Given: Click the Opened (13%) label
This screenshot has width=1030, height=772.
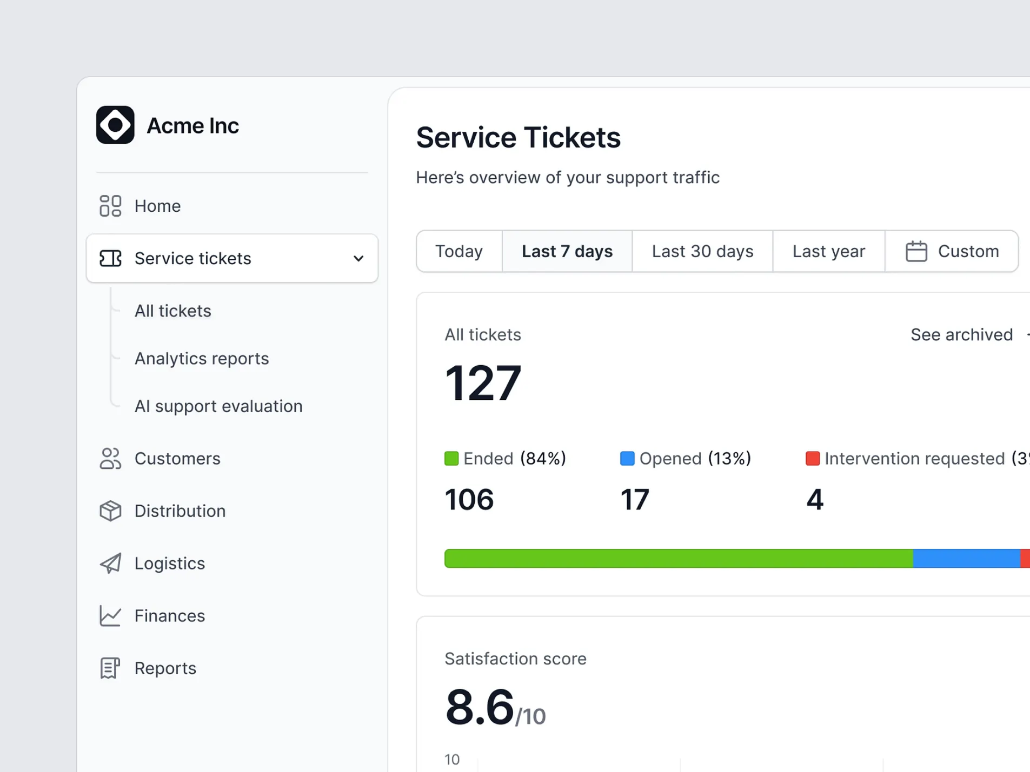Looking at the screenshot, I should [x=695, y=458].
